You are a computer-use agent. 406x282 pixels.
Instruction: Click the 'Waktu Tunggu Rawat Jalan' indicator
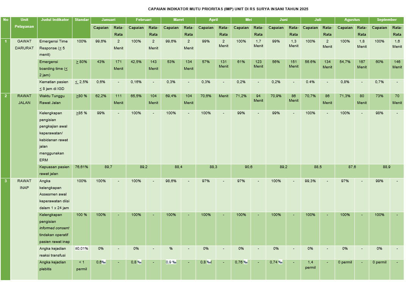click(x=55, y=99)
